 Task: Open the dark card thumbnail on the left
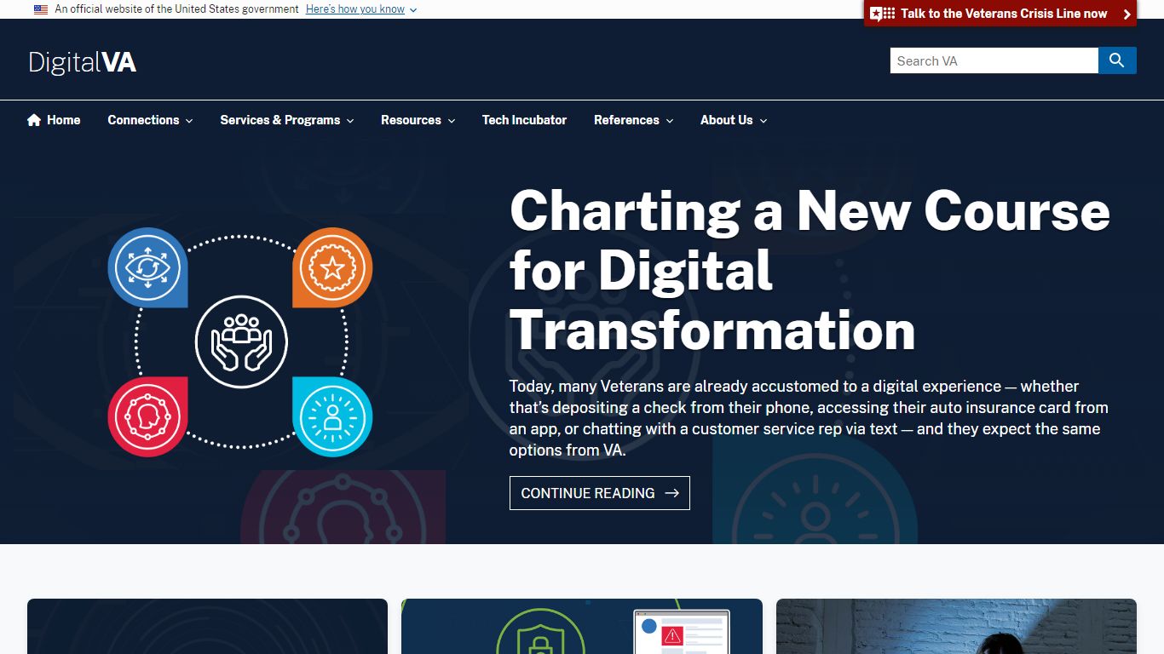207,626
